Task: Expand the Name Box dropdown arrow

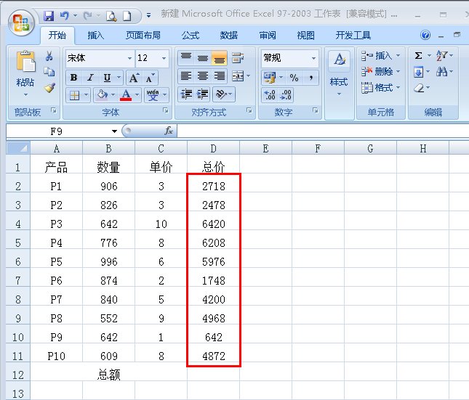Action: pyautogui.click(x=114, y=131)
